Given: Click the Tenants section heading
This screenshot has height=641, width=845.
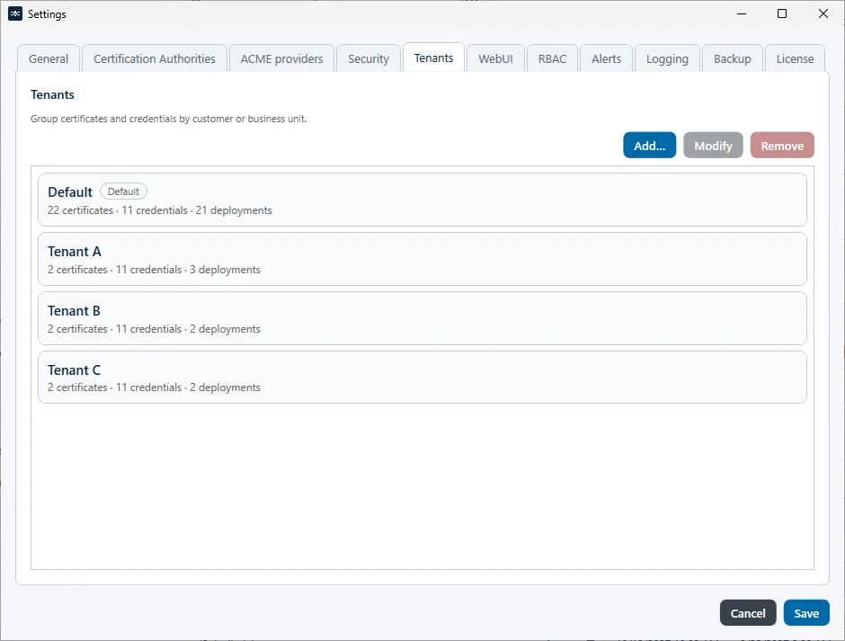Looking at the screenshot, I should 52,95.
